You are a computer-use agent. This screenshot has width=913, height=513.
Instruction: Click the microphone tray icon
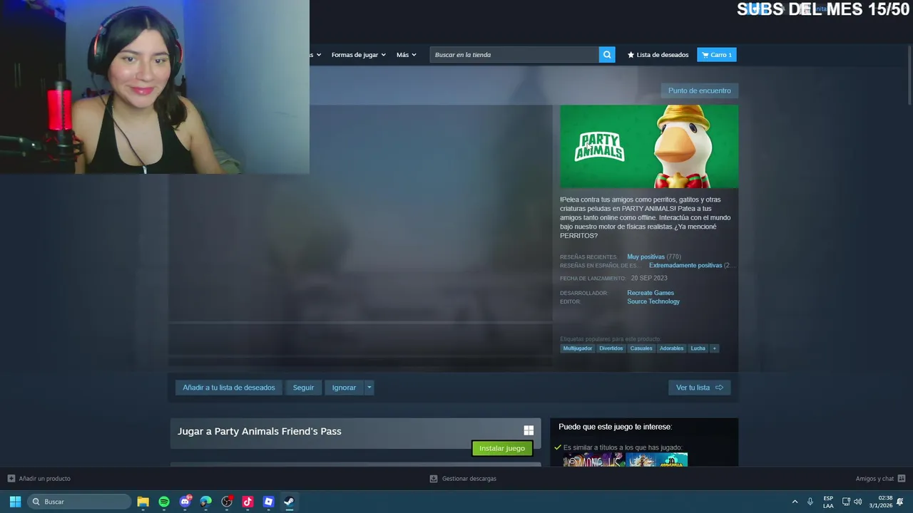point(810,502)
